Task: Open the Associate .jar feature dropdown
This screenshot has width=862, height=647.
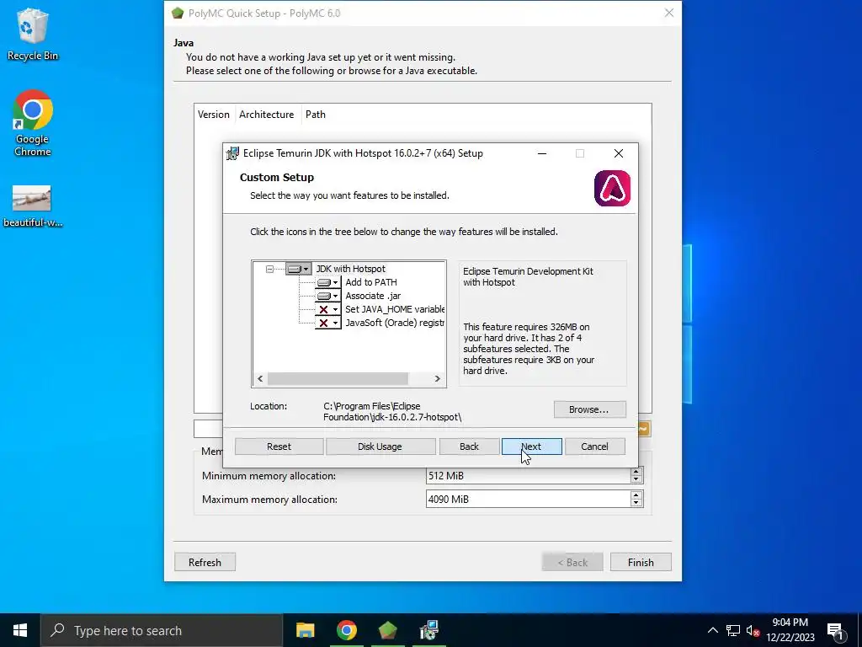Action: pos(327,296)
